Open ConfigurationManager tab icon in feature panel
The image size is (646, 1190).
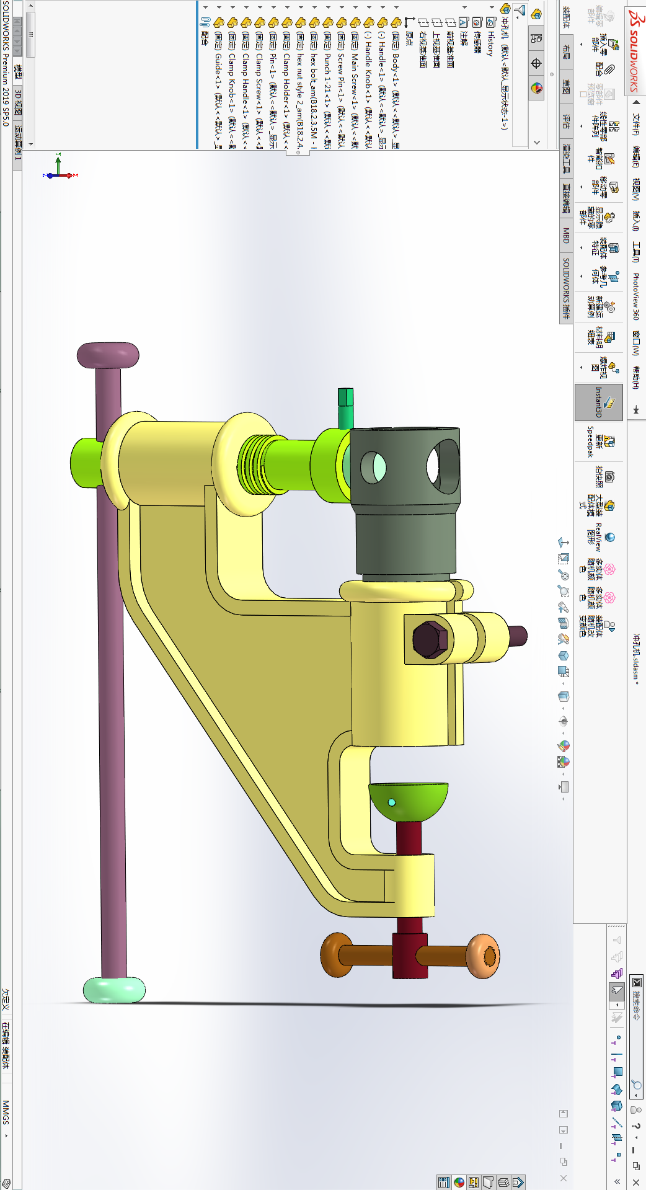pos(537,38)
